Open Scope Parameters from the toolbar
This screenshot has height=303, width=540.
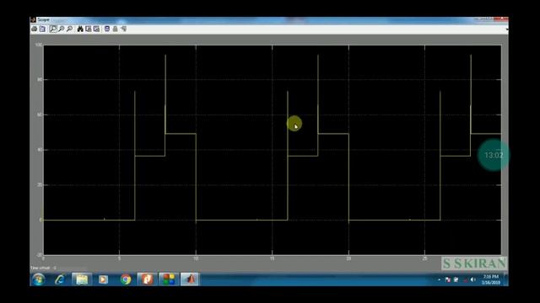[42, 29]
